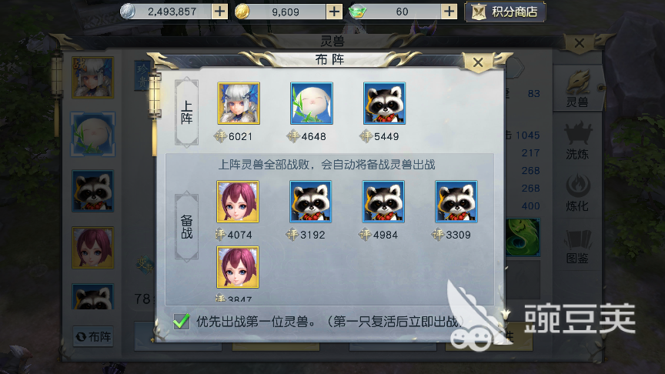The width and height of the screenshot is (665, 374).
Task: Toggle the 优先出战第一位灵兽 checkbox
Action: (x=182, y=321)
